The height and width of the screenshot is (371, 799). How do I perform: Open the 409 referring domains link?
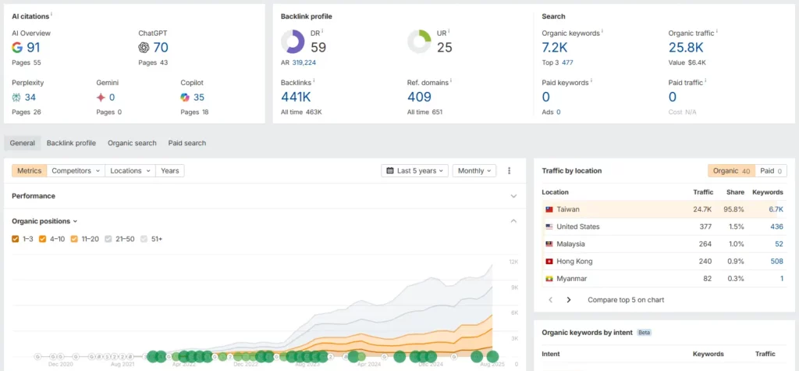click(x=419, y=96)
